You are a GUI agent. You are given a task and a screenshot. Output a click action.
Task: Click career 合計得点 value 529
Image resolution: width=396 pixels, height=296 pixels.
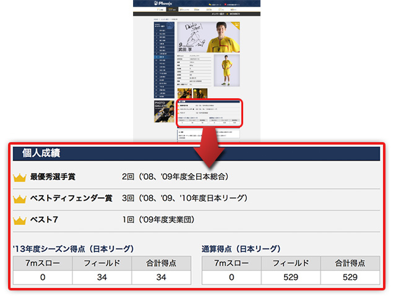click(x=350, y=277)
